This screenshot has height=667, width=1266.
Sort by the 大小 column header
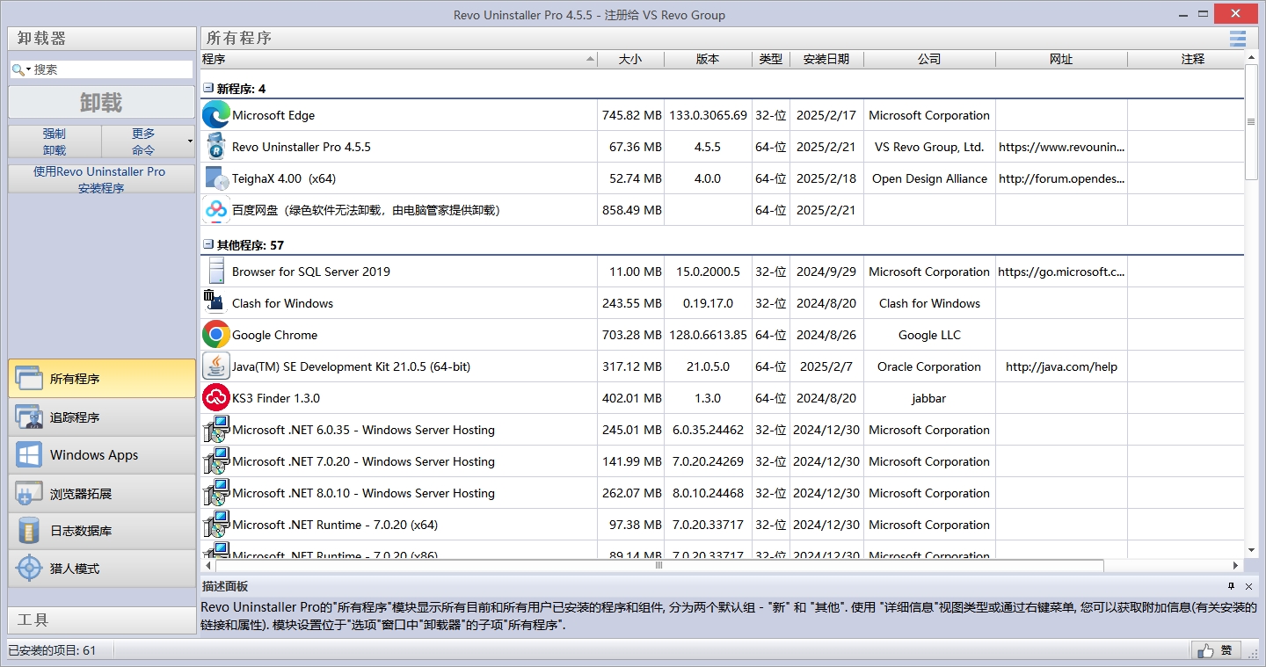pyautogui.click(x=630, y=59)
